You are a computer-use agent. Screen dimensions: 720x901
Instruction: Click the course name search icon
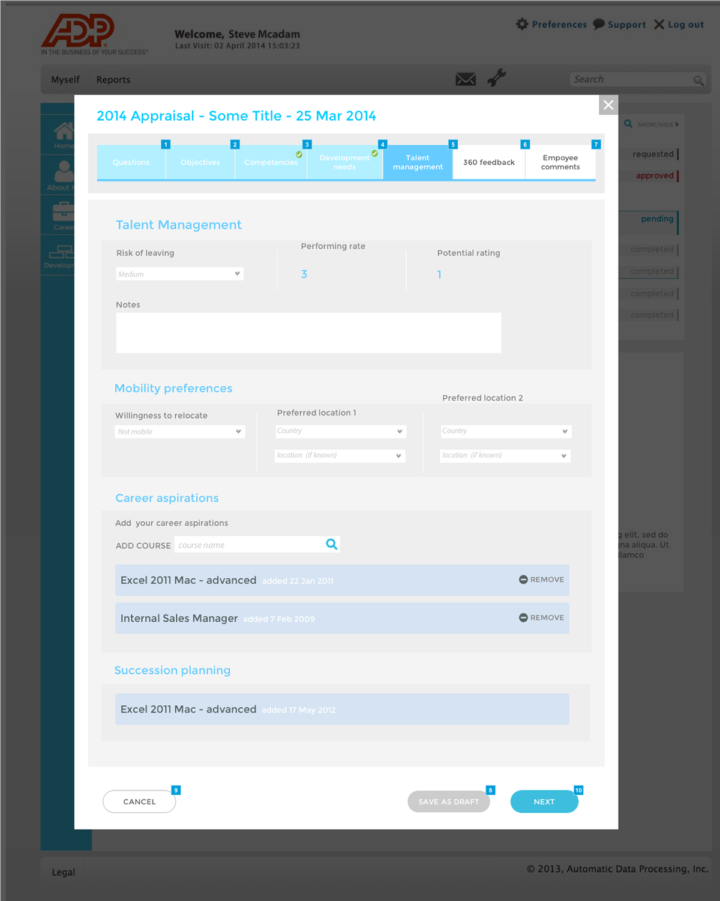tap(331, 544)
